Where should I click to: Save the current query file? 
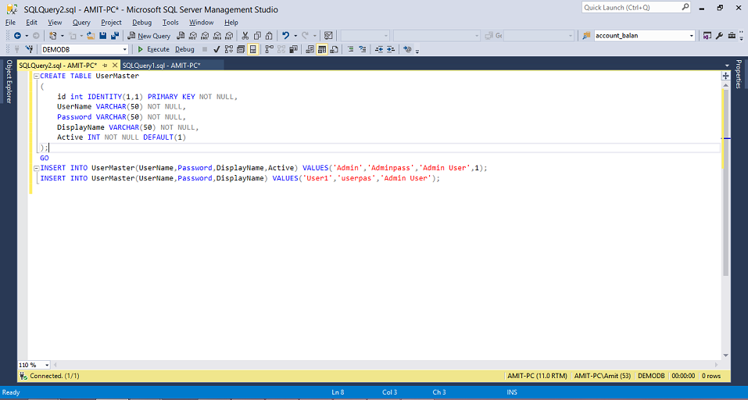102,35
